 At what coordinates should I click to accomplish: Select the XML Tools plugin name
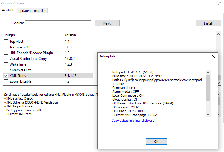[18, 76]
